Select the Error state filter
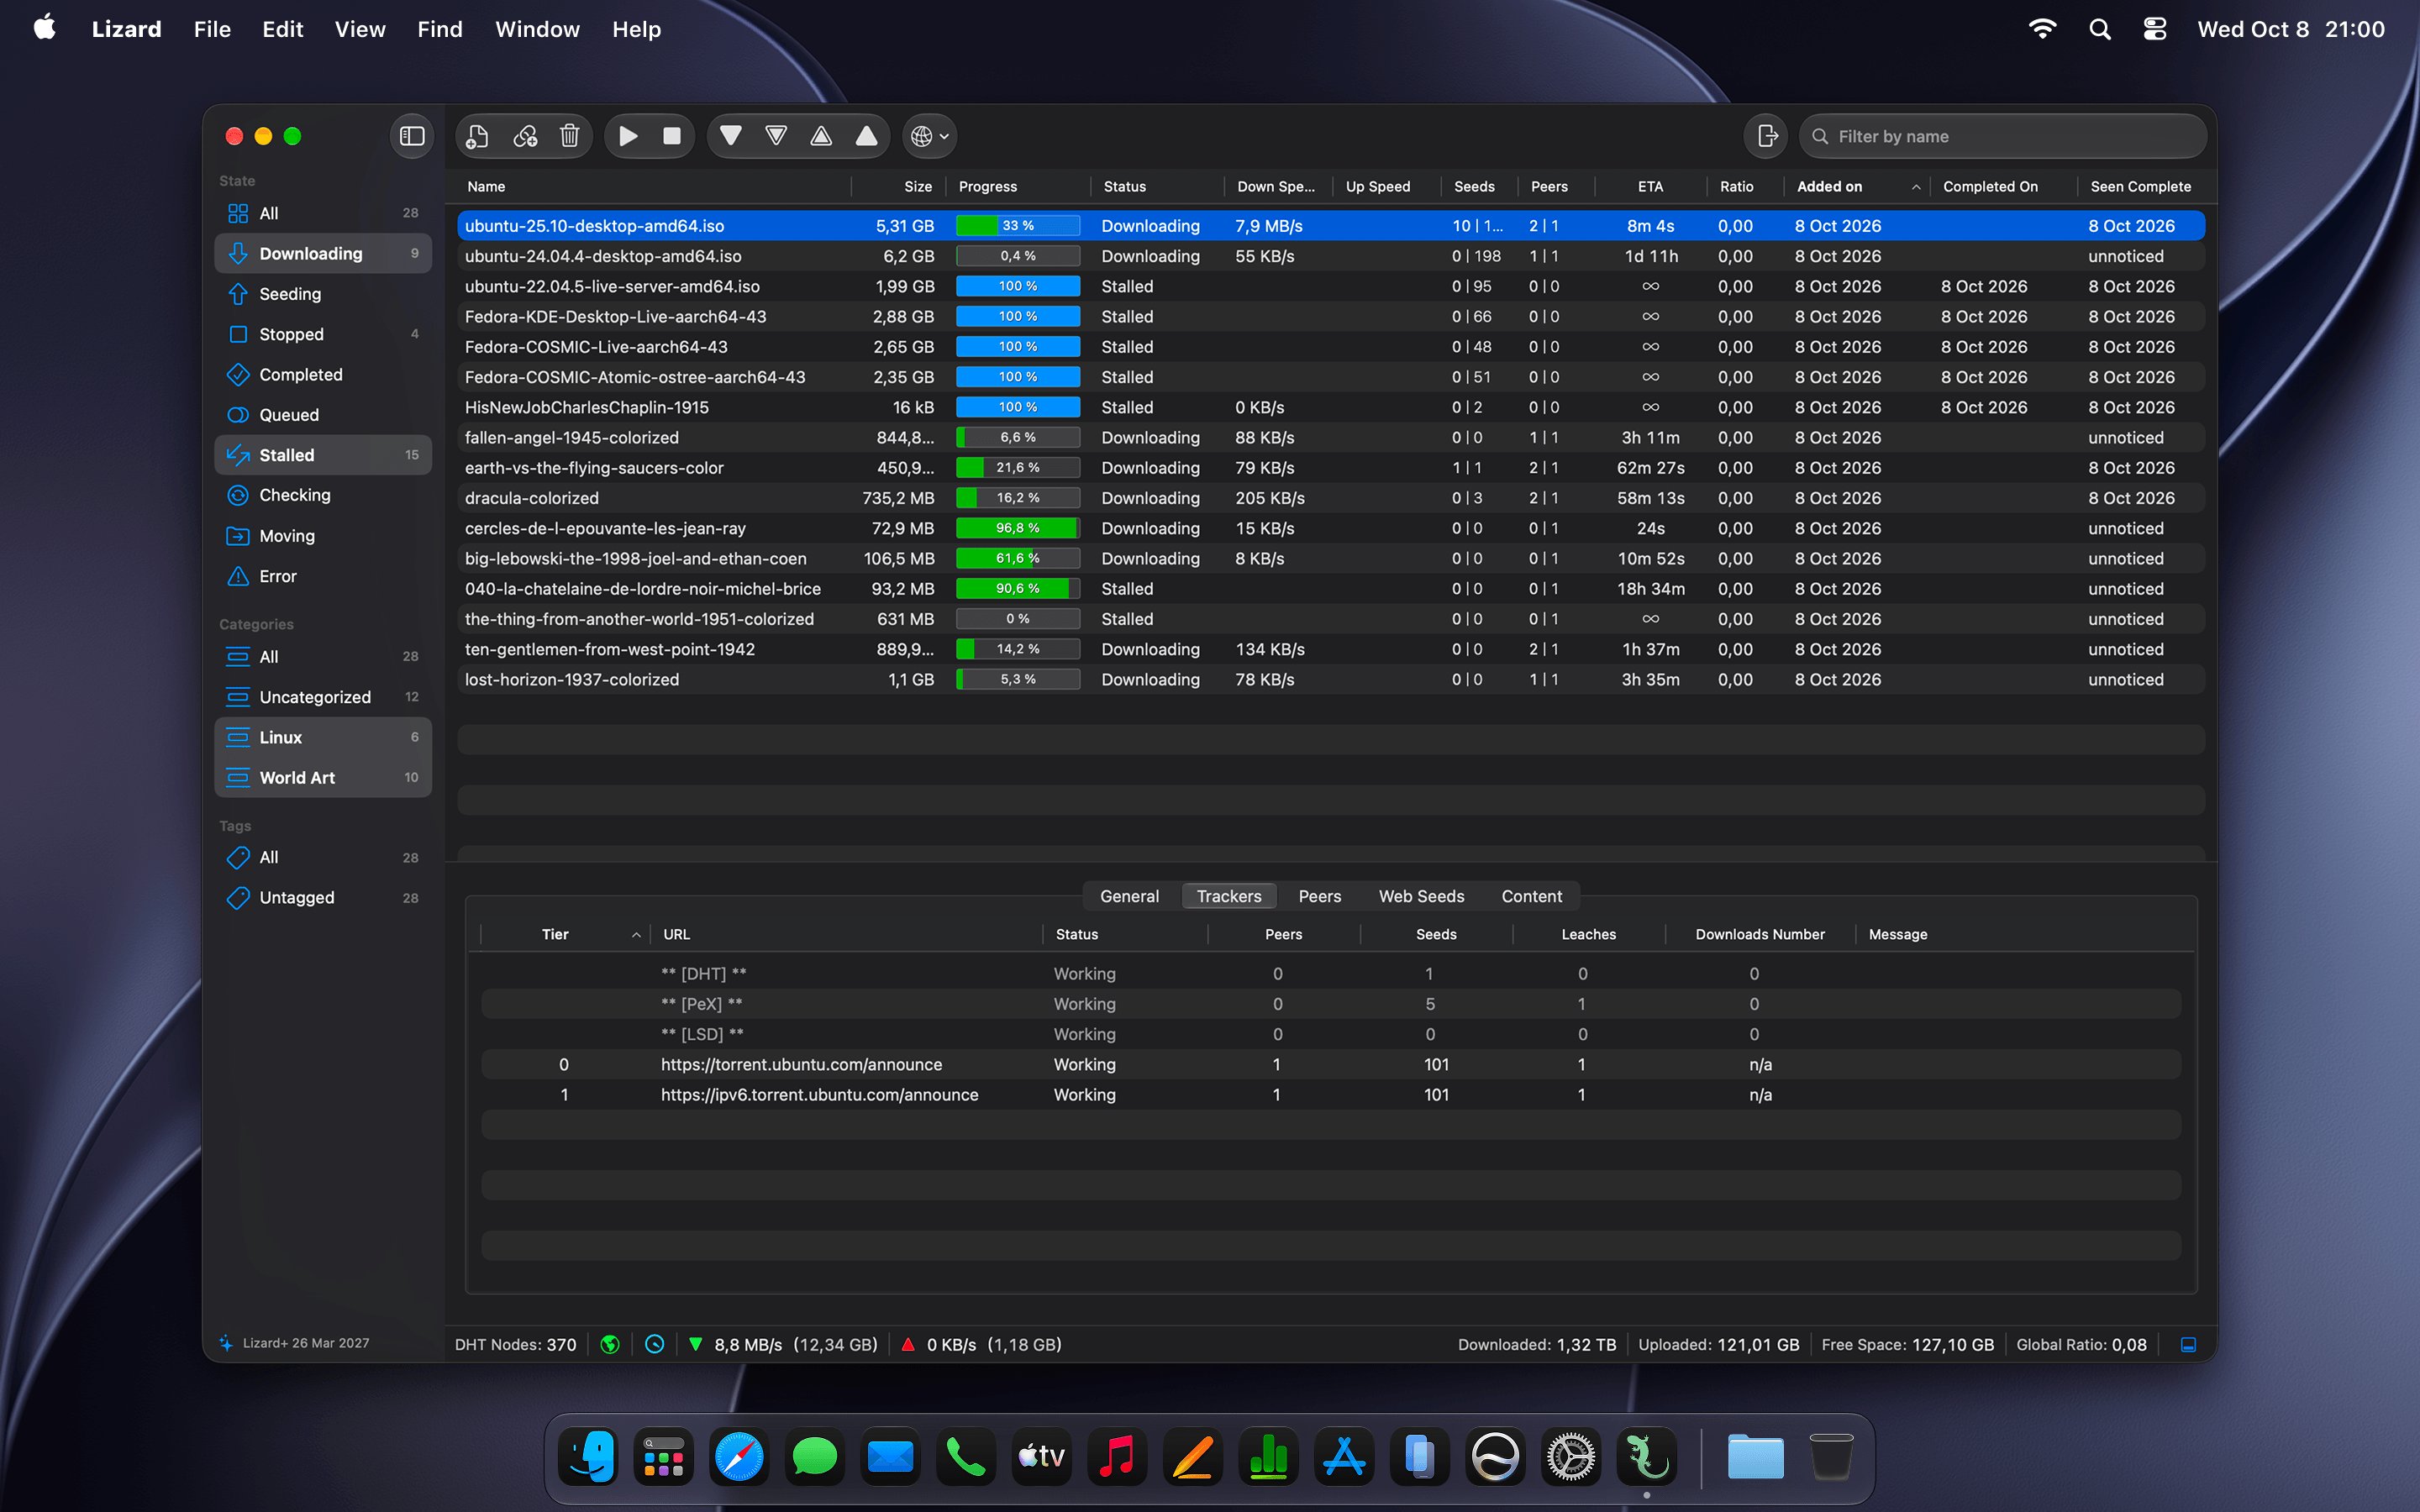This screenshot has height=1512, width=2420. click(323, 576)
